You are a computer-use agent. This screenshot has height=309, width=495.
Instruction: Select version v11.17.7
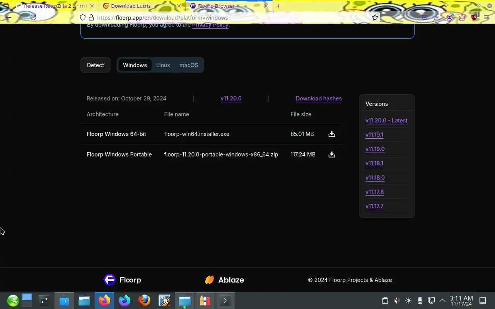pyautogui.click(x=374, y=206)
